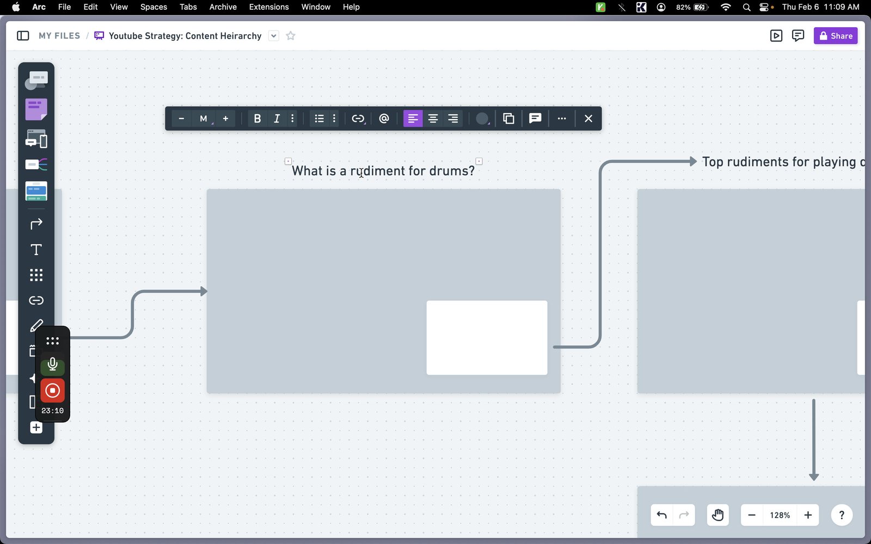Open the grid component tool
Image resolution: width=871 pixels, height=544 pixels.
36,275
